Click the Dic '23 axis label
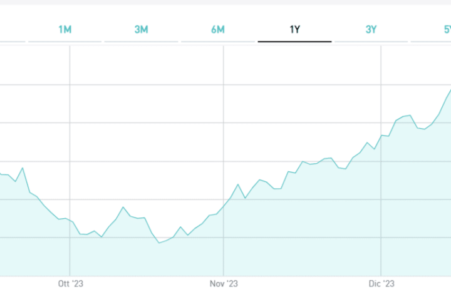 tap(381, 284)
